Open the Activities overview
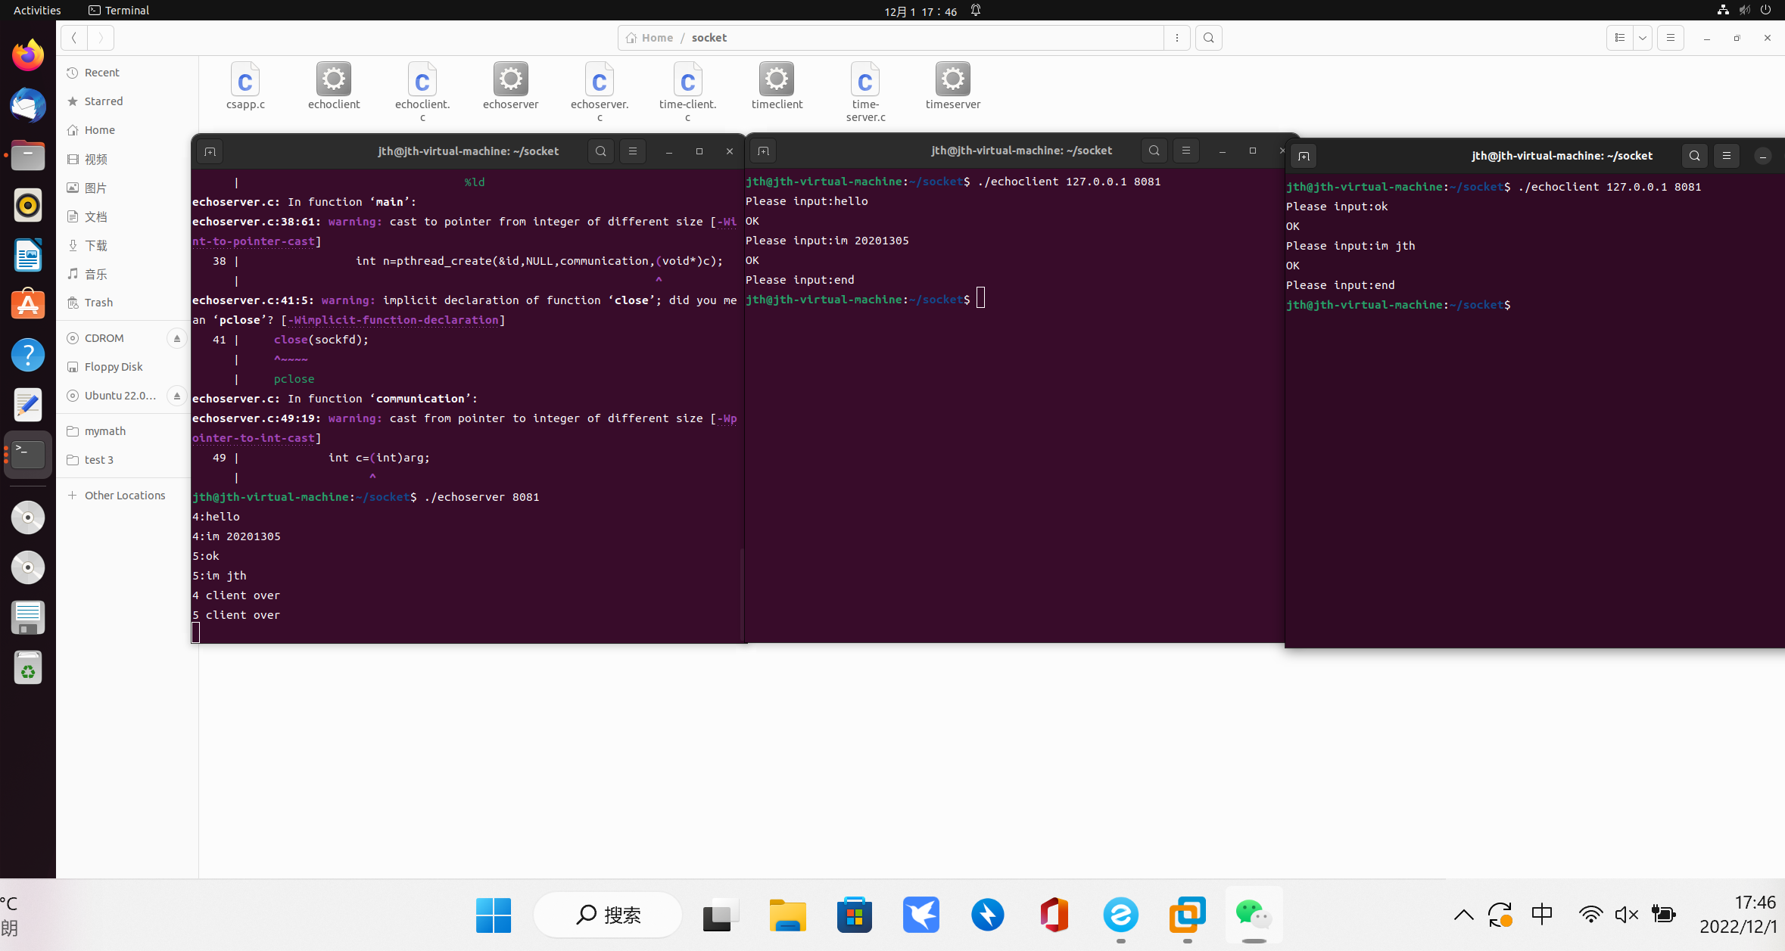The width and height of the screenshot is (1785, 951). 37,10
